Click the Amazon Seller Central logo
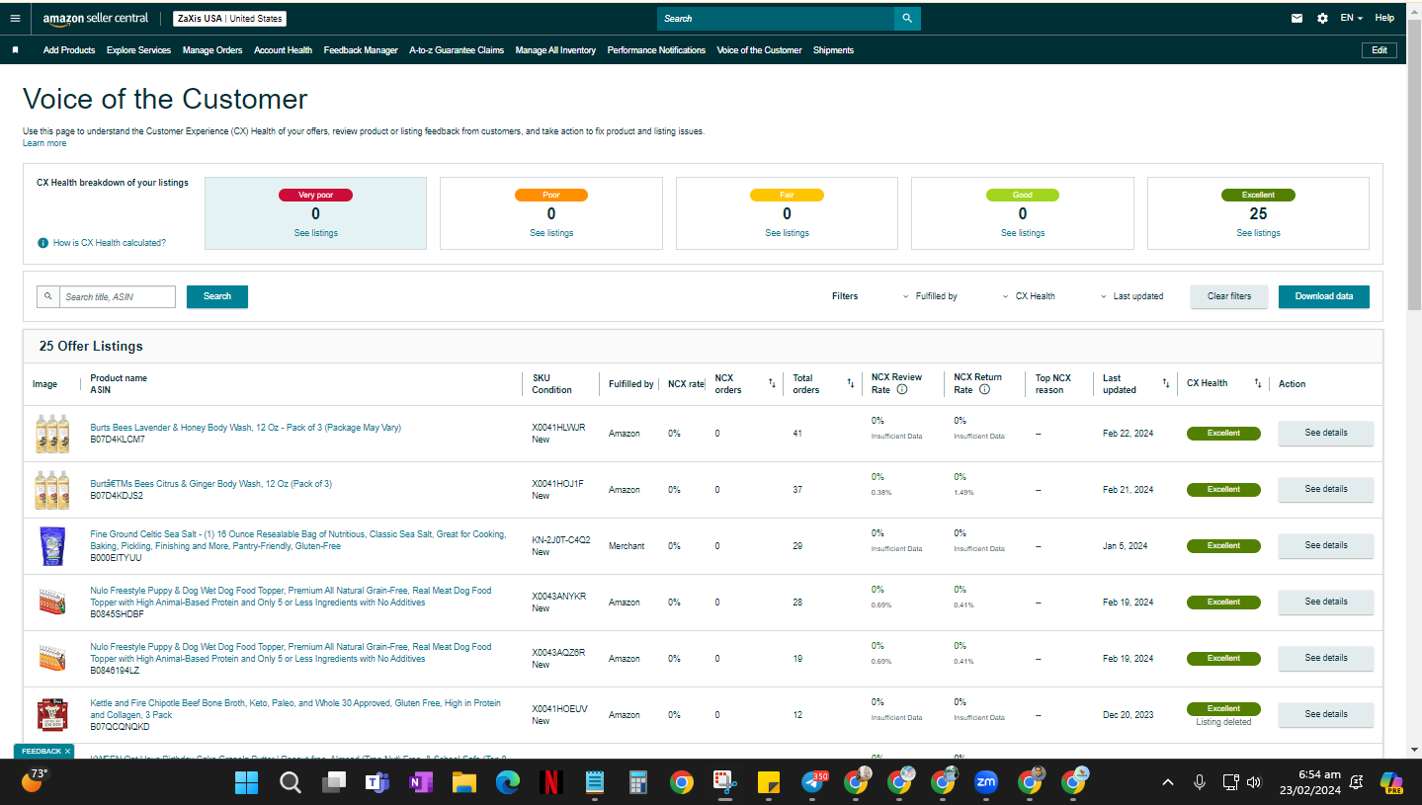 [x=96, y=18]
